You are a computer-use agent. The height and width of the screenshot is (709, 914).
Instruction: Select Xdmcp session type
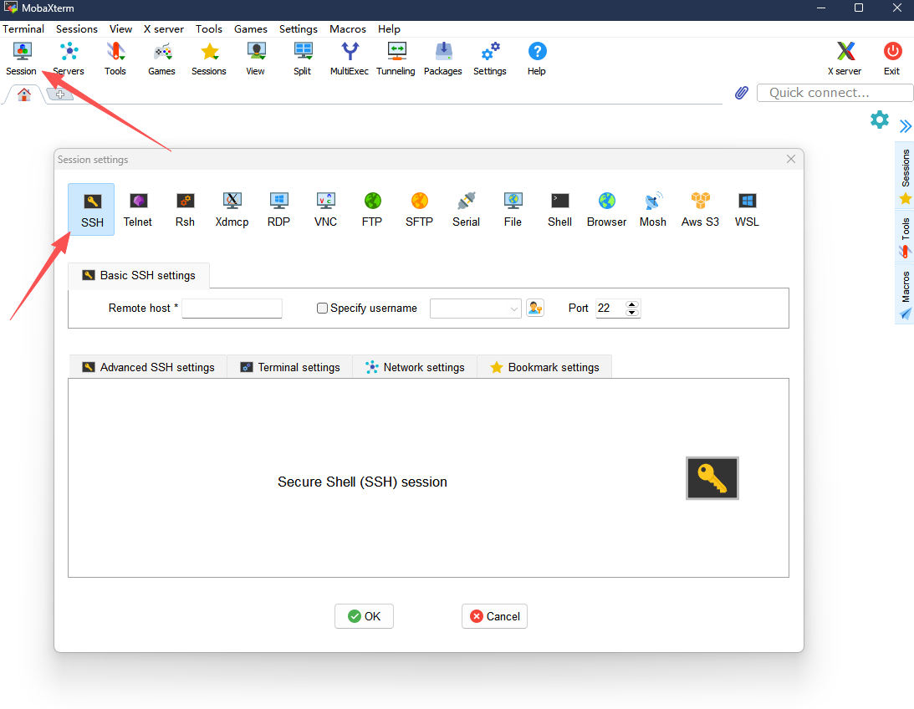pyautogui.click(x=232, y=210)
